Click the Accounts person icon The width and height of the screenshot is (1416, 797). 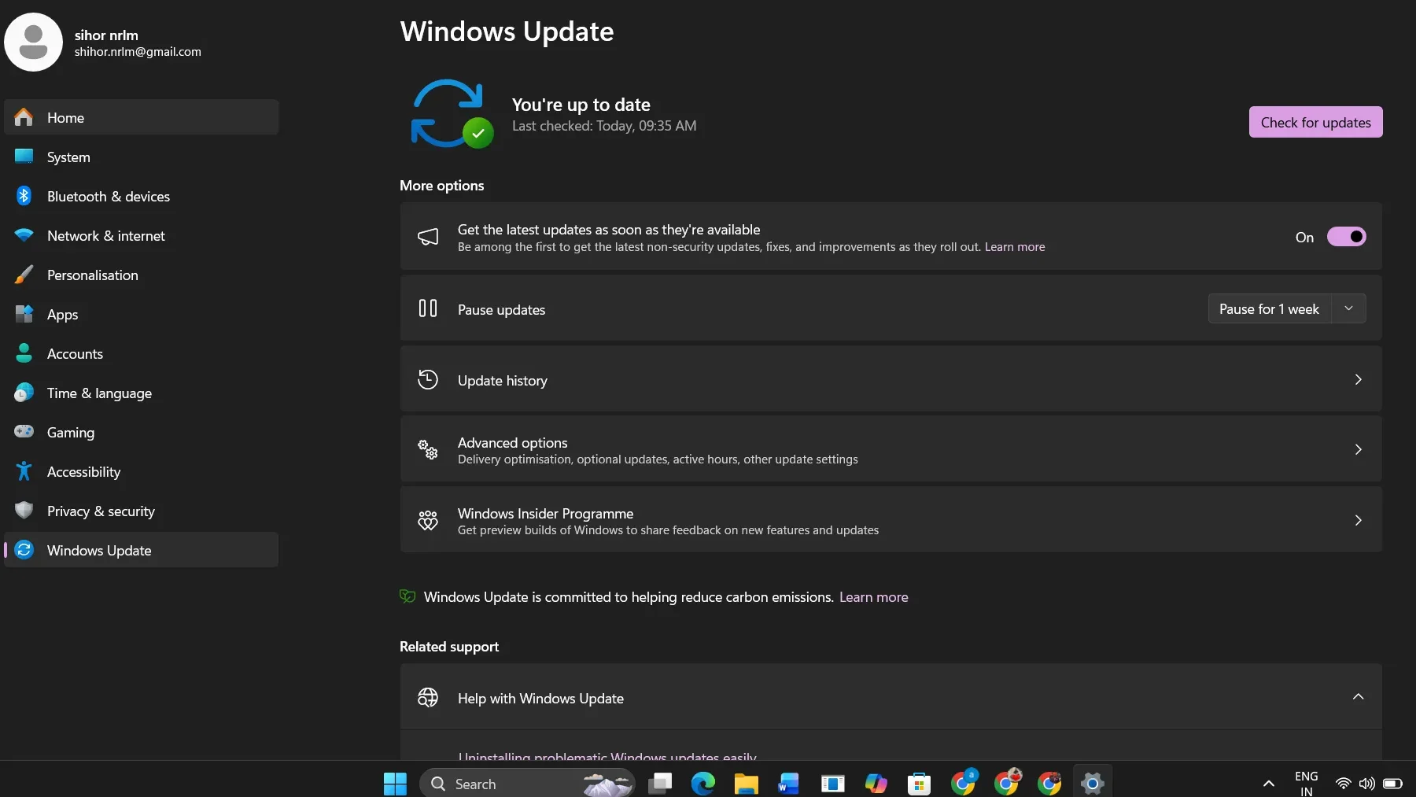[x=24, y=353]
